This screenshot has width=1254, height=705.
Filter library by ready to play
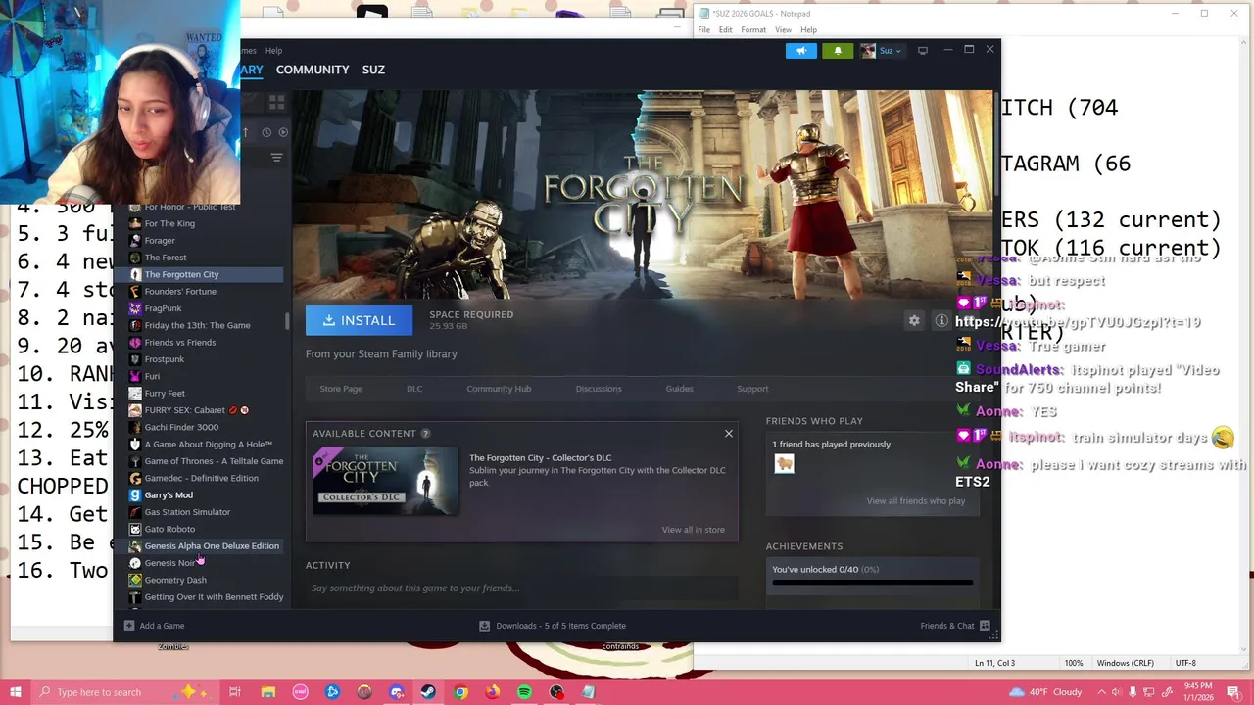tap(283, 132)
